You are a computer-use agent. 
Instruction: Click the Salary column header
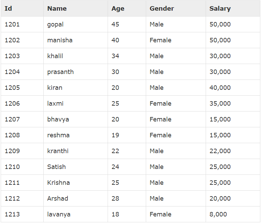tap(220, 9)
